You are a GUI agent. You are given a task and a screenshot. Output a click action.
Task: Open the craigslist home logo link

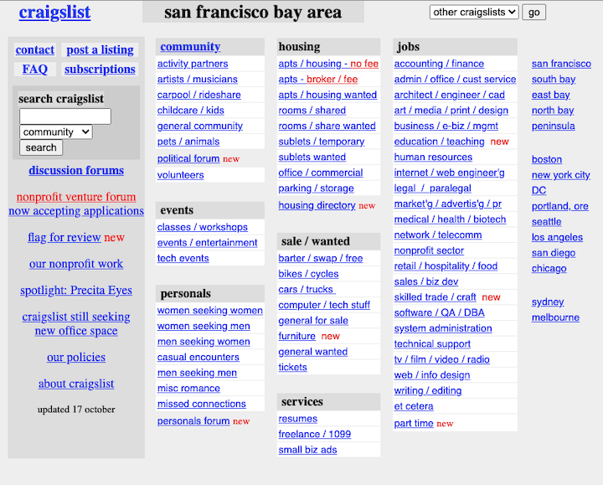point(54,13)
